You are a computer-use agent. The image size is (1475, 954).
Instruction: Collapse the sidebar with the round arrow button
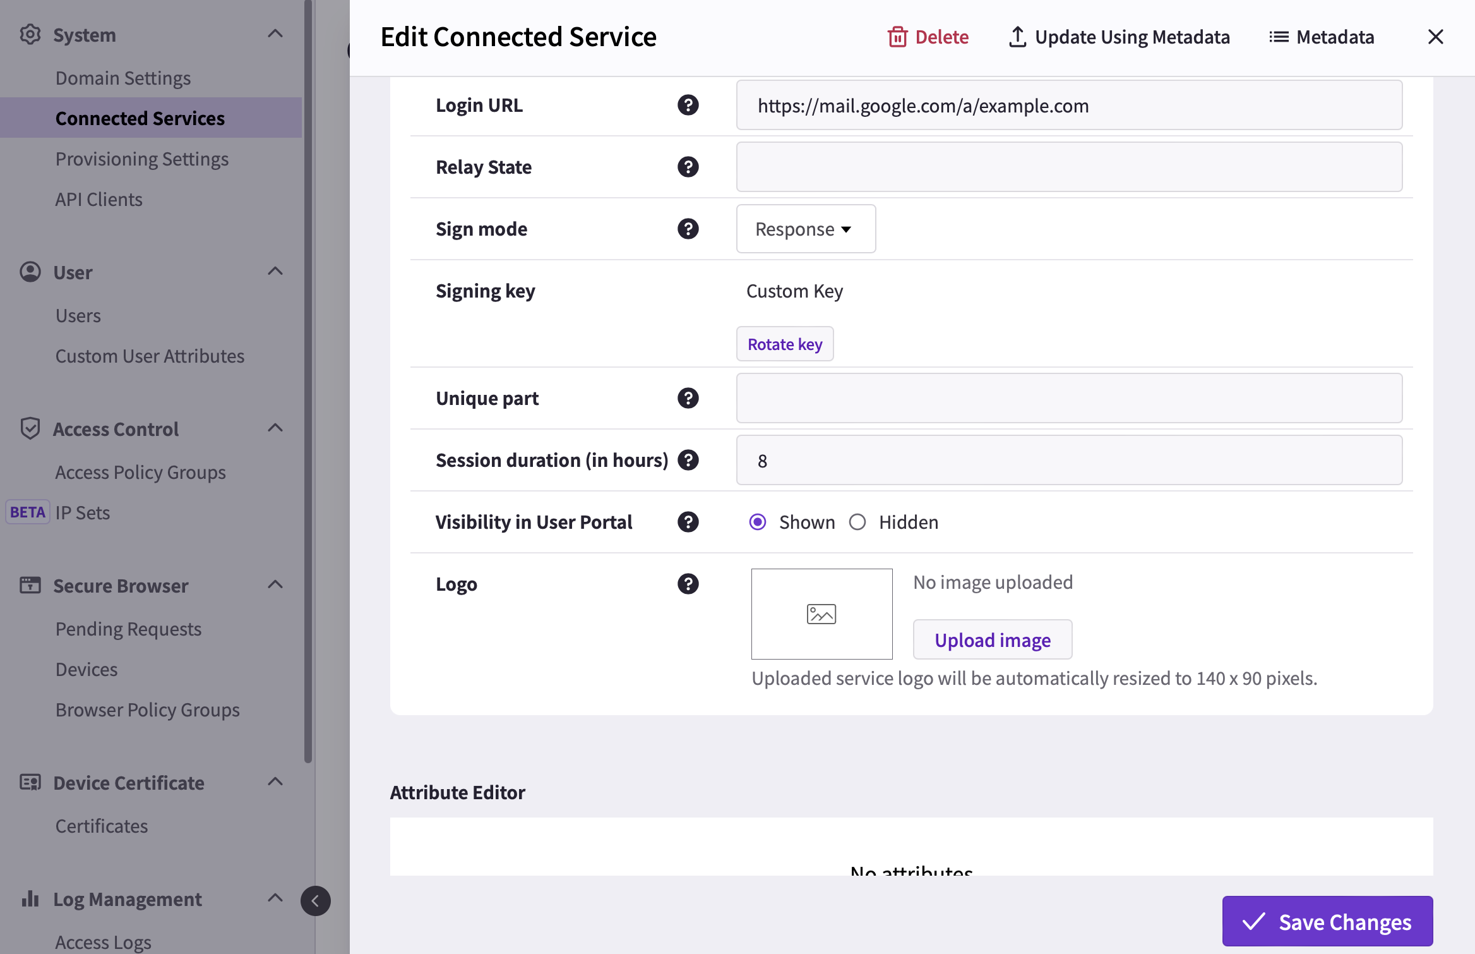pyautogui.click(x=316, y=901)
